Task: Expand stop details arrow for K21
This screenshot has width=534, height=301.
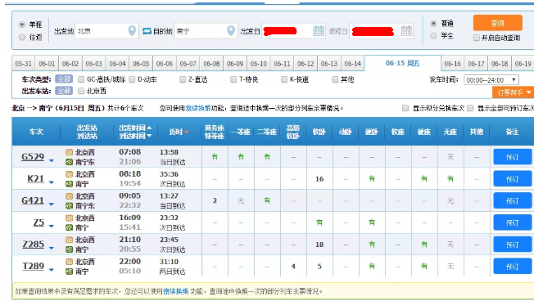Action: pyautogui.click(x=52, y=182)
